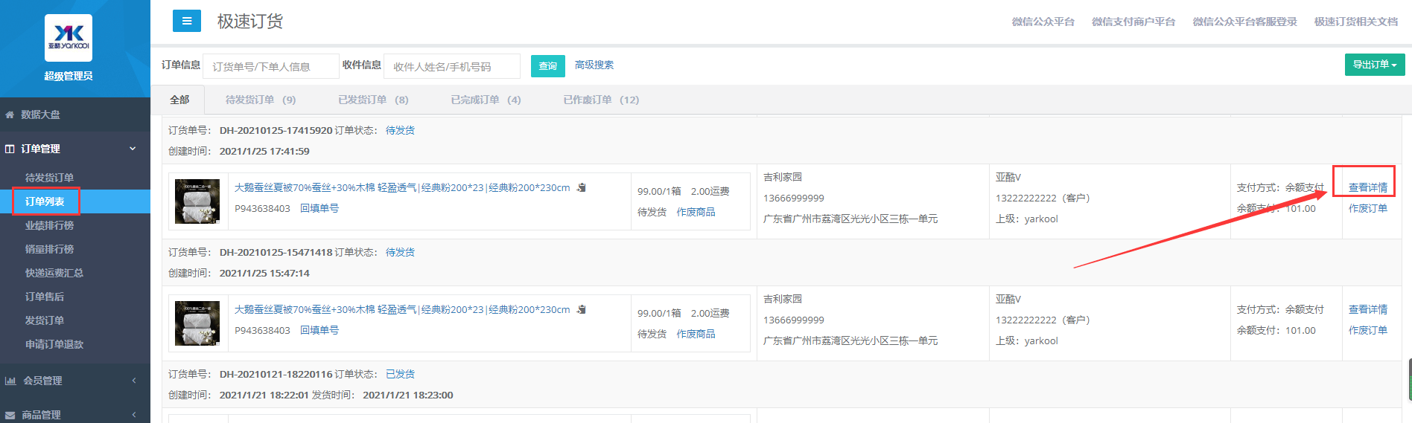Switch to 待发货订单 (9) tab
This screenshot has width=1412, height=423.
pyautogui.click(x=261, y=100)
